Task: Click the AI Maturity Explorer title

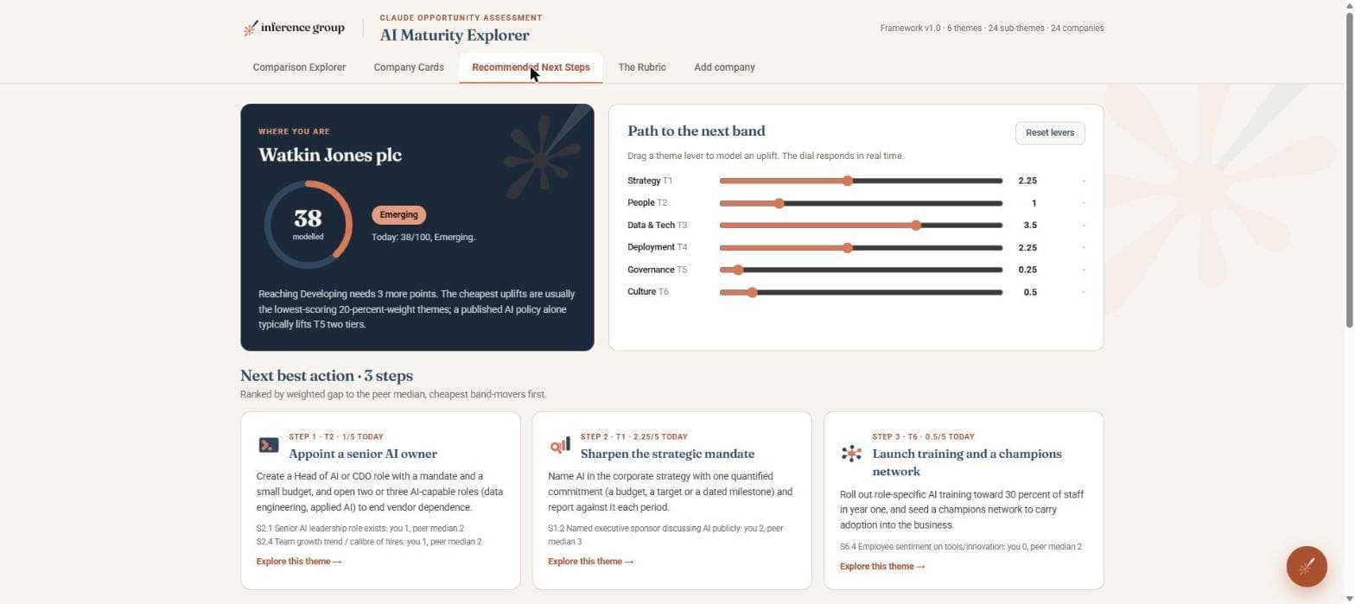Action: tap(455, 35)
